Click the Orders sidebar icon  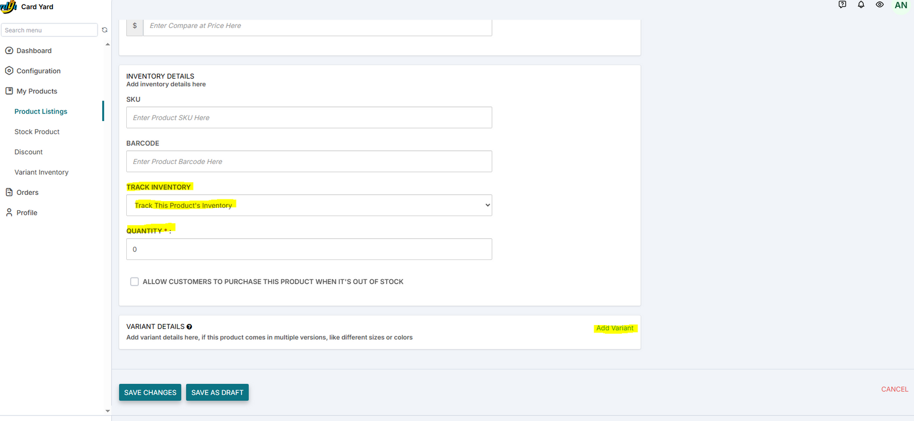(x=9, y=193)
